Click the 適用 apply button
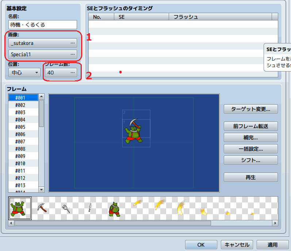This screenshot has height=251, width=291. 272,245
